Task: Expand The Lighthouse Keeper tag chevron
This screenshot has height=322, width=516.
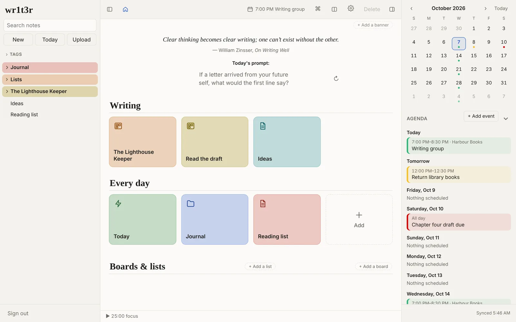Action: point(7,91)
